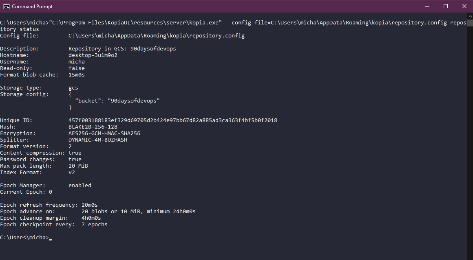Click the Command Prompt icon in title bar
The width and height of the screenshot is (473, 260).
coord(6,6)
